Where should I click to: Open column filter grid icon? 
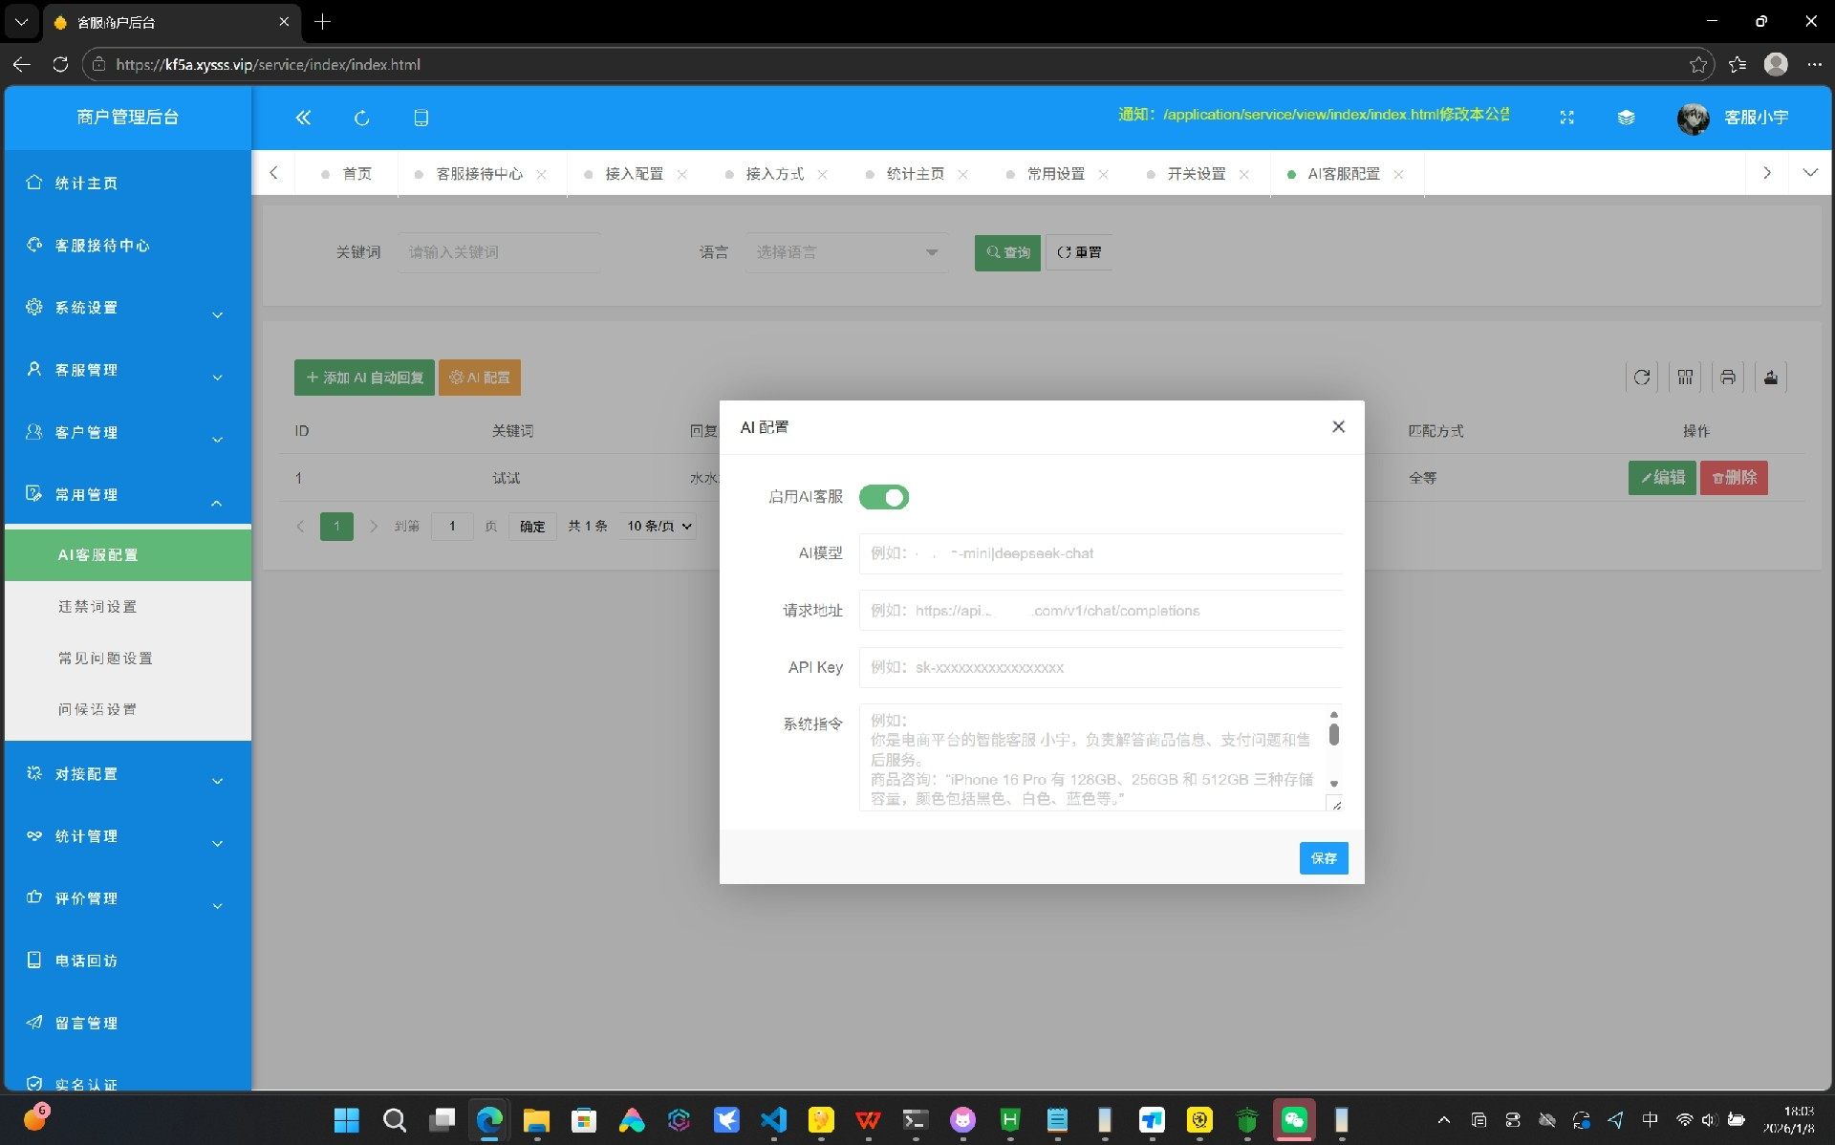coord(1685,377)
